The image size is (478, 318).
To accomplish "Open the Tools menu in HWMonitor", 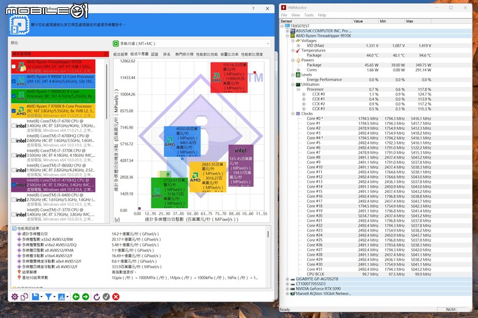I will pos(309,15).
